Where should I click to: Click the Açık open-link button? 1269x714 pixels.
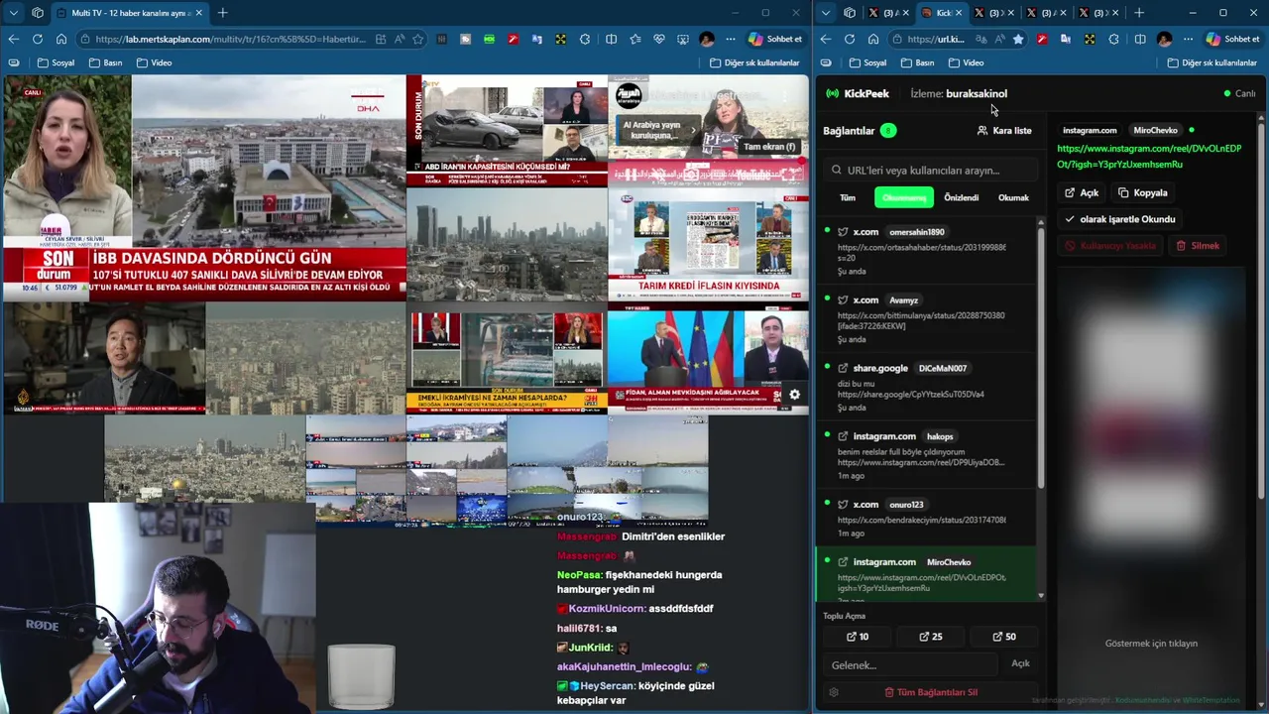[x=1081, y=192]
